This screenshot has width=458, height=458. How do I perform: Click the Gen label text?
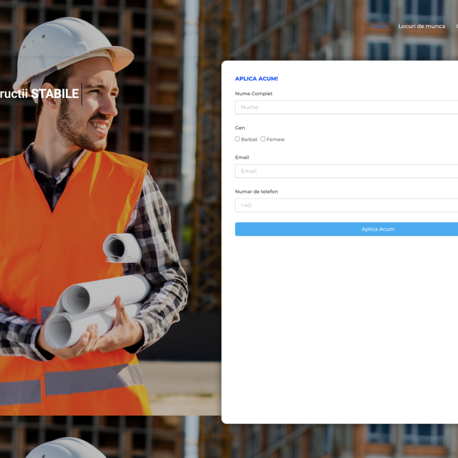click(240, 128)
